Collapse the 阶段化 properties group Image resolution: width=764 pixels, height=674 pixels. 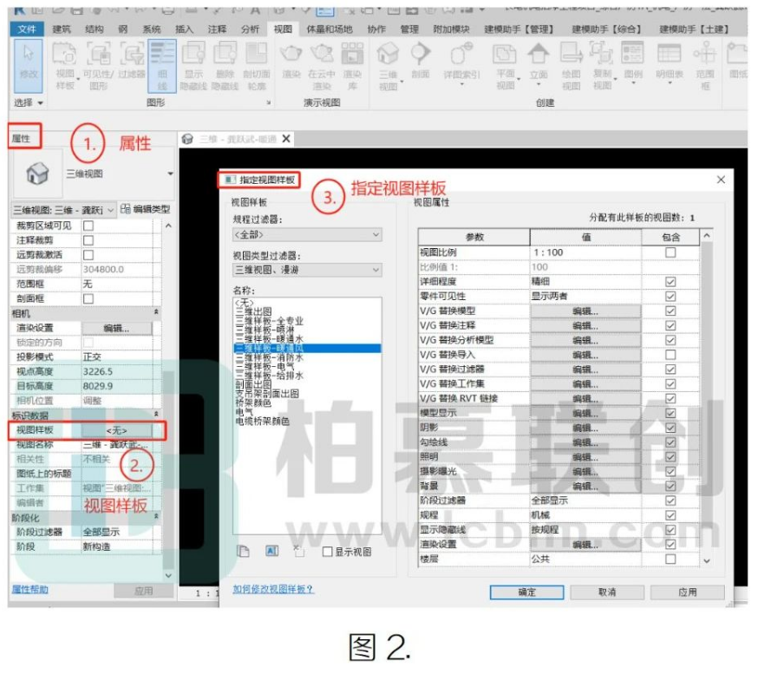(x=156, y=517)
